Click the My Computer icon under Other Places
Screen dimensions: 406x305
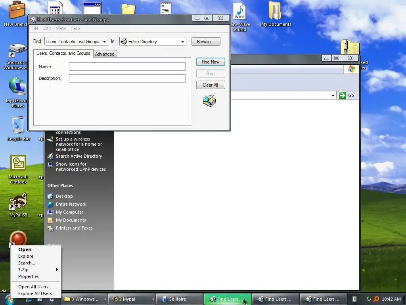click(x=50, y=212)
